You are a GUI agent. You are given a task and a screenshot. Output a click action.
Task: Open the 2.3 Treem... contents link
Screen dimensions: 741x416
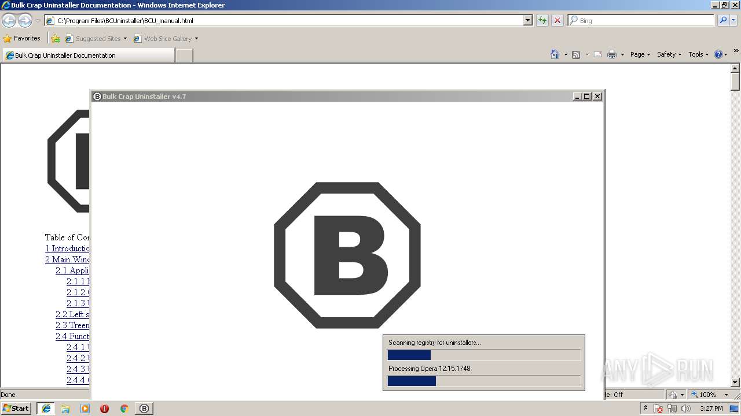[x=72, y=325]
